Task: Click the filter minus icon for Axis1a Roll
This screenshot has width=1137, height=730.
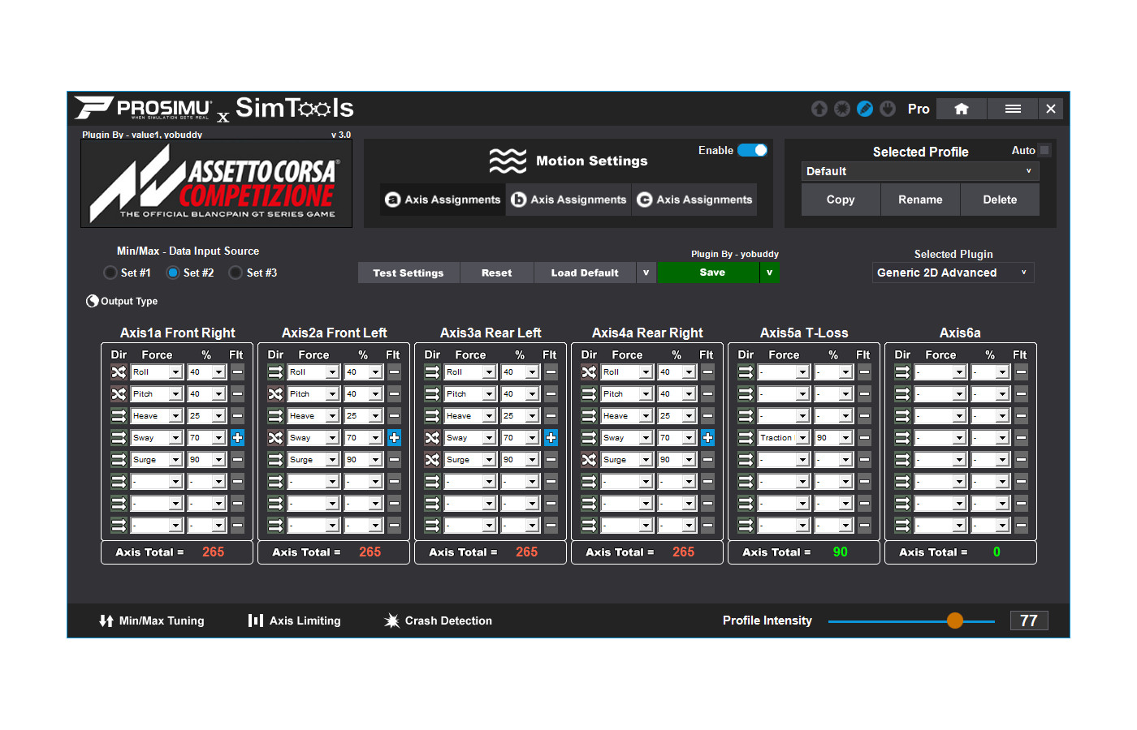Action: 237,372
